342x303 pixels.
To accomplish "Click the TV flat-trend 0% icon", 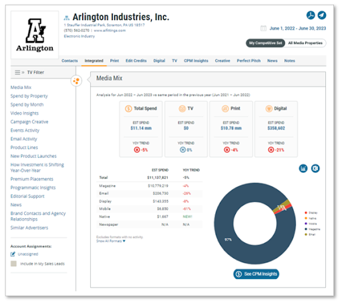I will coord(182,149).
